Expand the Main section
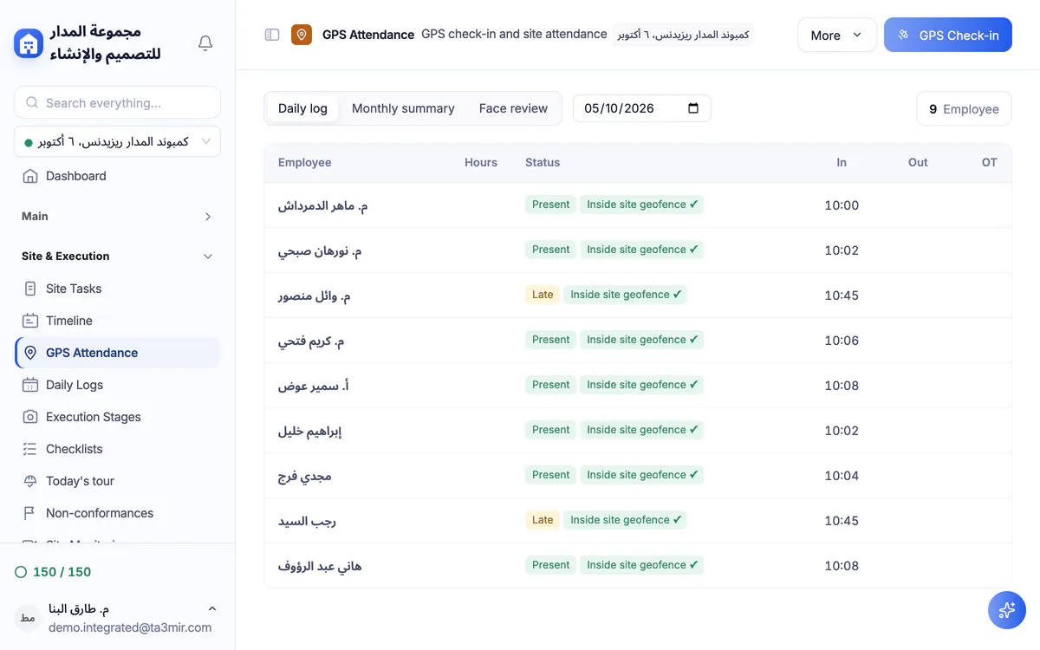1040x650 pixels. [117, 217]
